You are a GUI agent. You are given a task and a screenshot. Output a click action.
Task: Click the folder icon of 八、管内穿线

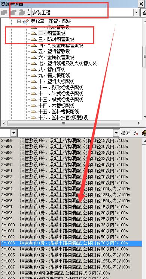pos(33,69)
